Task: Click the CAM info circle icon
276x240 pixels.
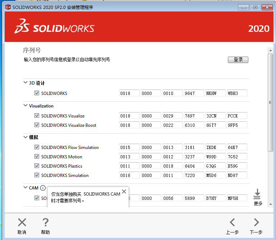Action: 43,188
